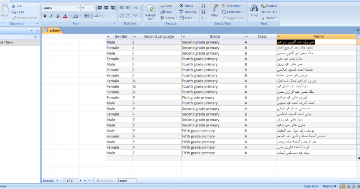Click the record Search box
This screenshot has height=189, width=360.
tap(126, 180)
